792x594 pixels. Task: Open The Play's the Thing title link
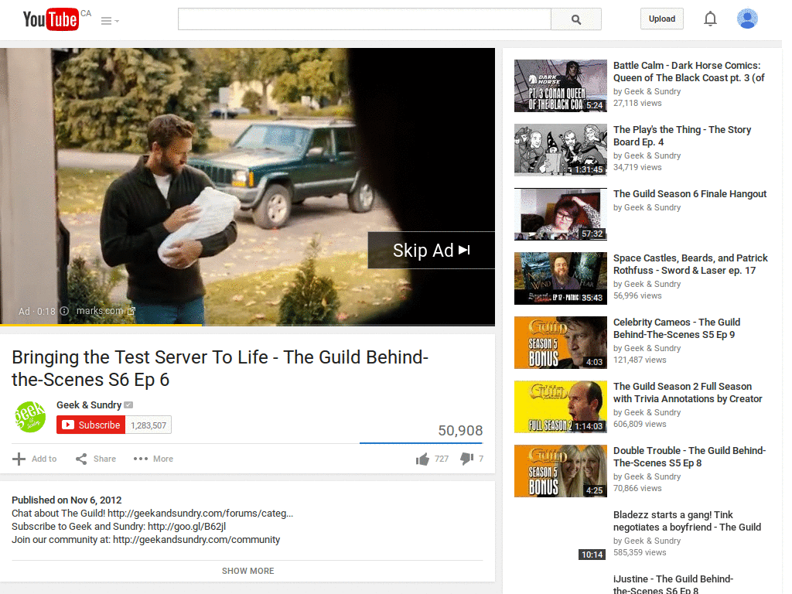coord(682,136)
